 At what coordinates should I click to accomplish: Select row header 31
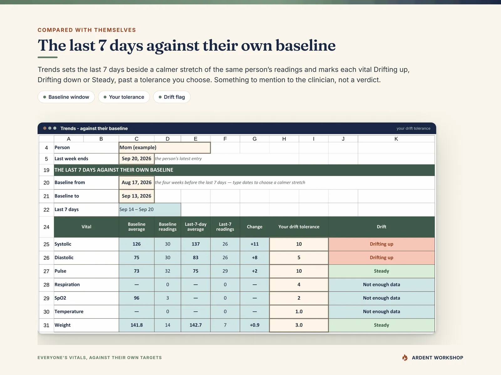click(46, 325)
